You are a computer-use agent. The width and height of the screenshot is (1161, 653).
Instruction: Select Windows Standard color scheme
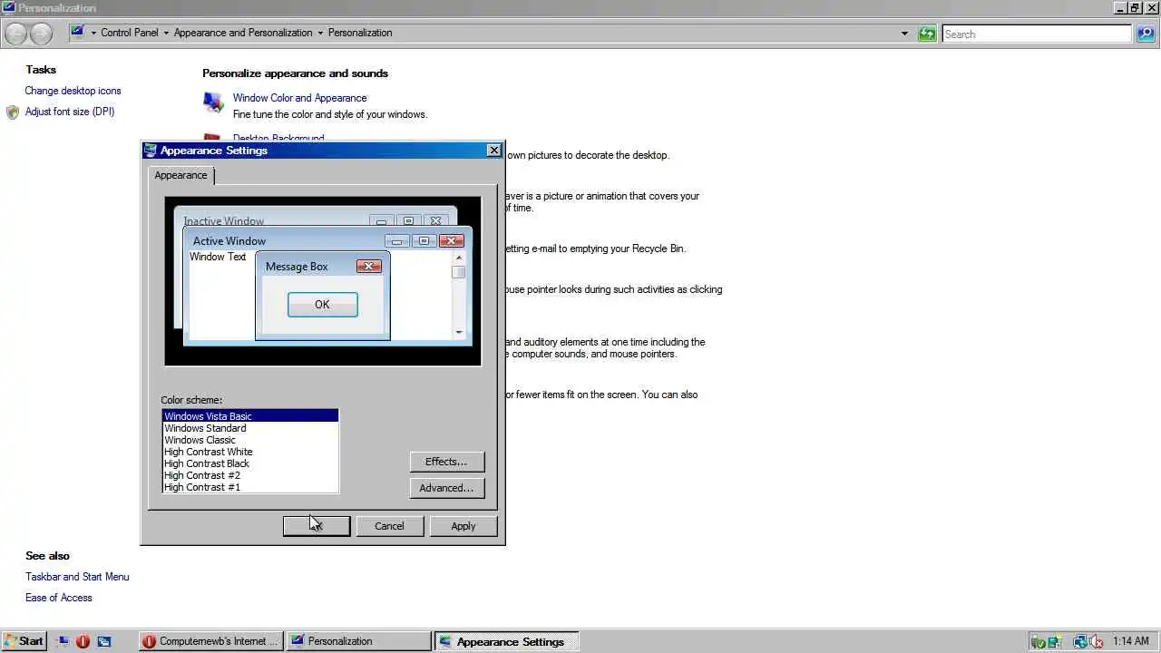pos(250,428)
